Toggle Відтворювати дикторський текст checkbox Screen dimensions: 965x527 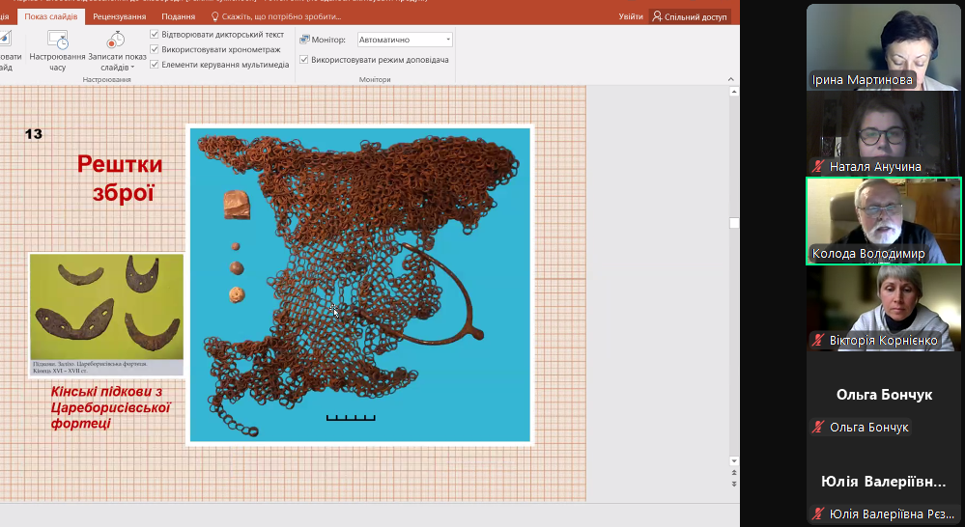(x=155, y=35)
